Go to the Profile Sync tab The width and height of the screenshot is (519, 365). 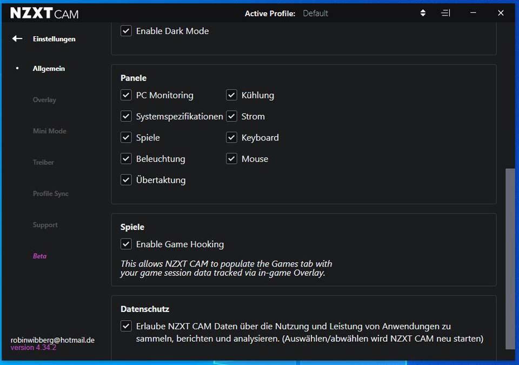tap(50, 194)
